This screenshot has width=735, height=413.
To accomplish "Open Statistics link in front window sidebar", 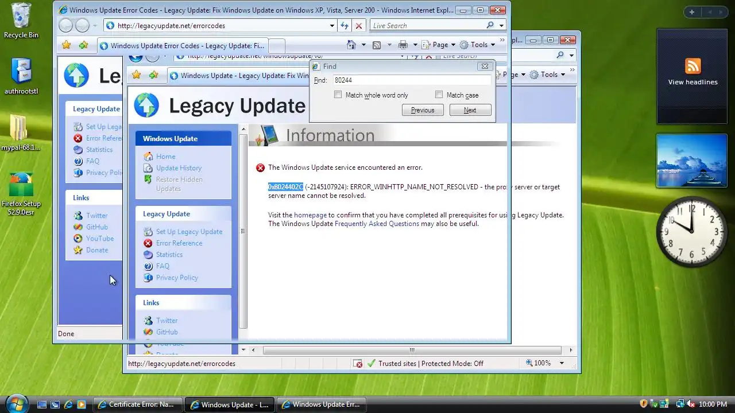I will pos(99,150).
